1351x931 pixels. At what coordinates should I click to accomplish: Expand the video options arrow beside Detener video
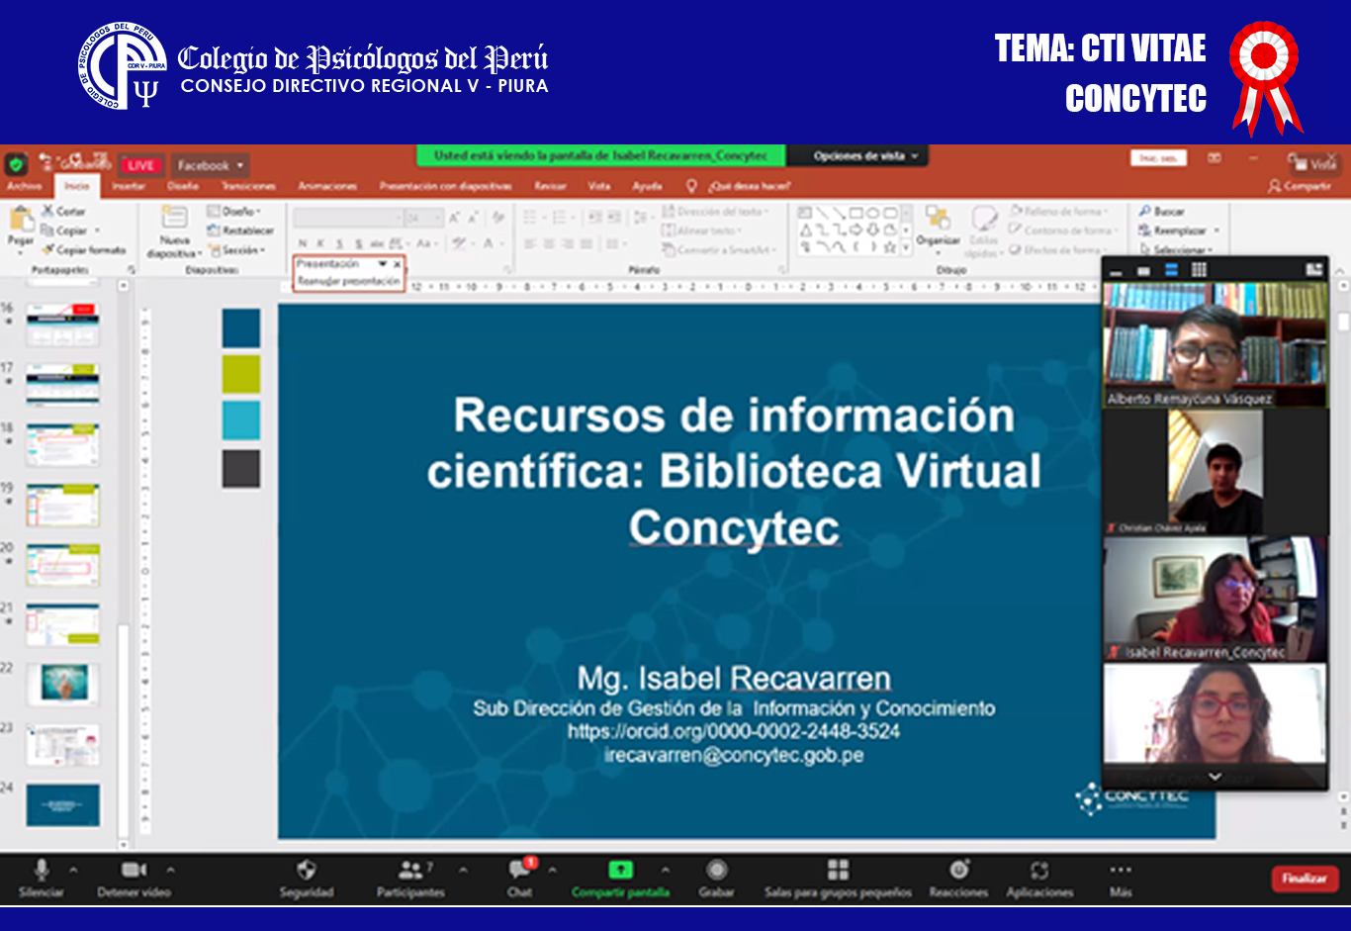point(170,870)
